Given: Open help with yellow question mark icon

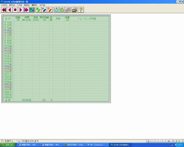Looking at the screenshot, I should coord(81,10).
